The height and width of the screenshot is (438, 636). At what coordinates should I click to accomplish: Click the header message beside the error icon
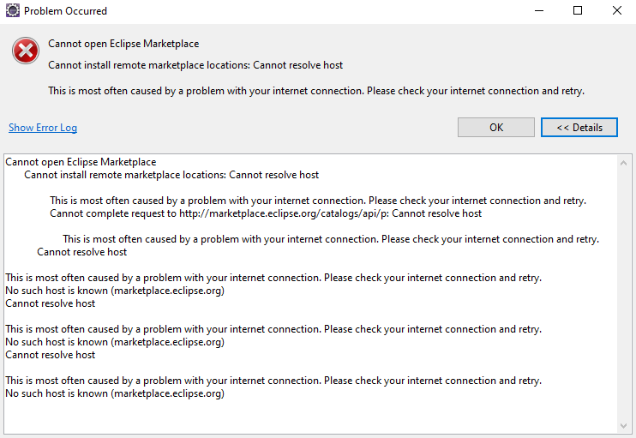coord(123,44)
